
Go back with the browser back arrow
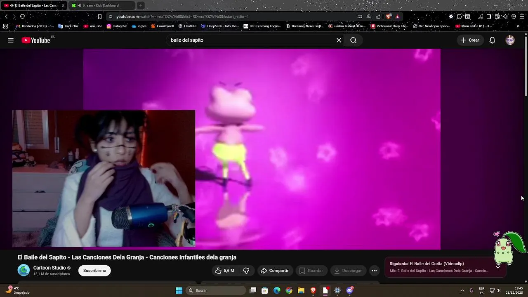click(x=6, y=16)
